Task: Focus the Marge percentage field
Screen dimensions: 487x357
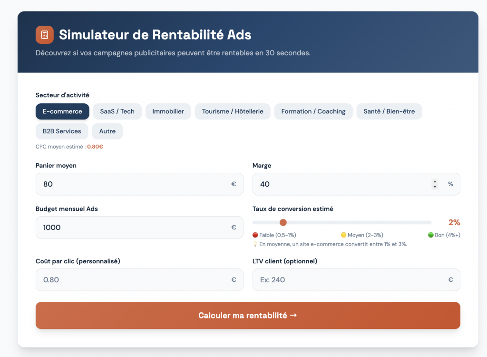Action: pos(340,184)
